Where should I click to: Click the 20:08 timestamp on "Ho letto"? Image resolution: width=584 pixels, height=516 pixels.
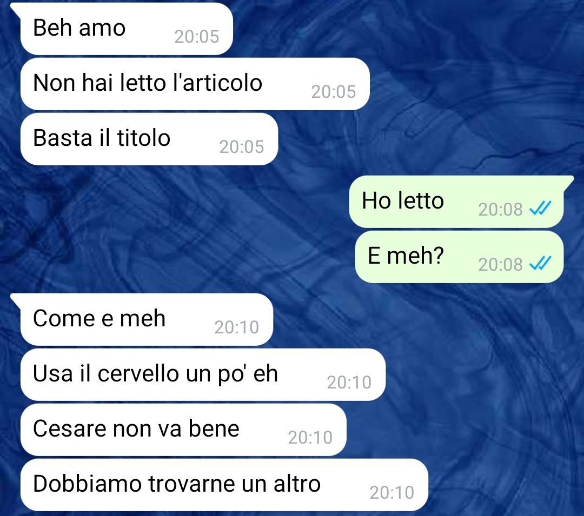coord(500,210)
